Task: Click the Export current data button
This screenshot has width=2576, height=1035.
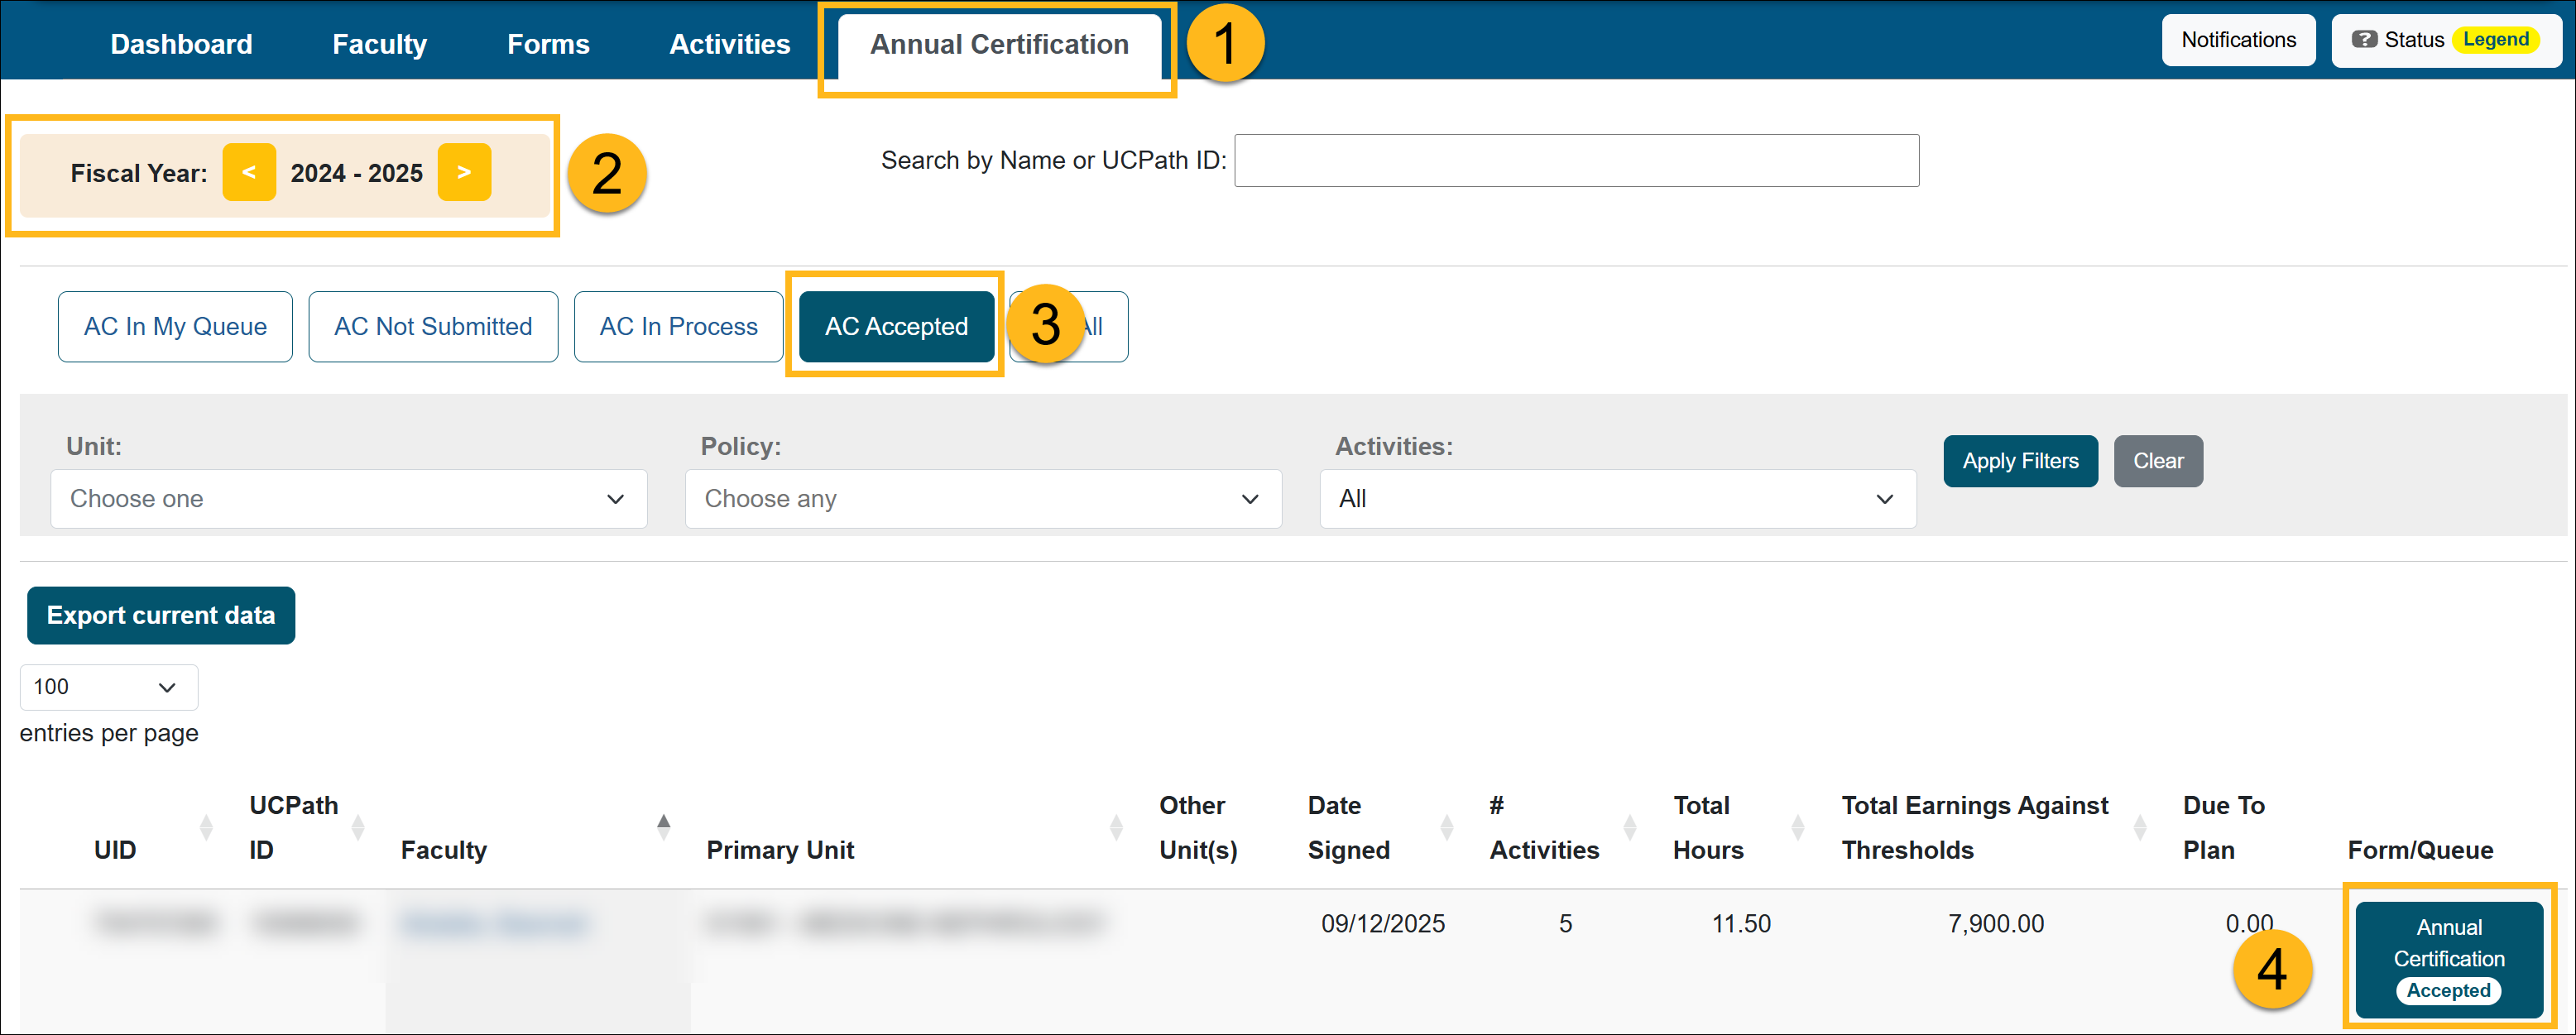Action: (160, 615)
